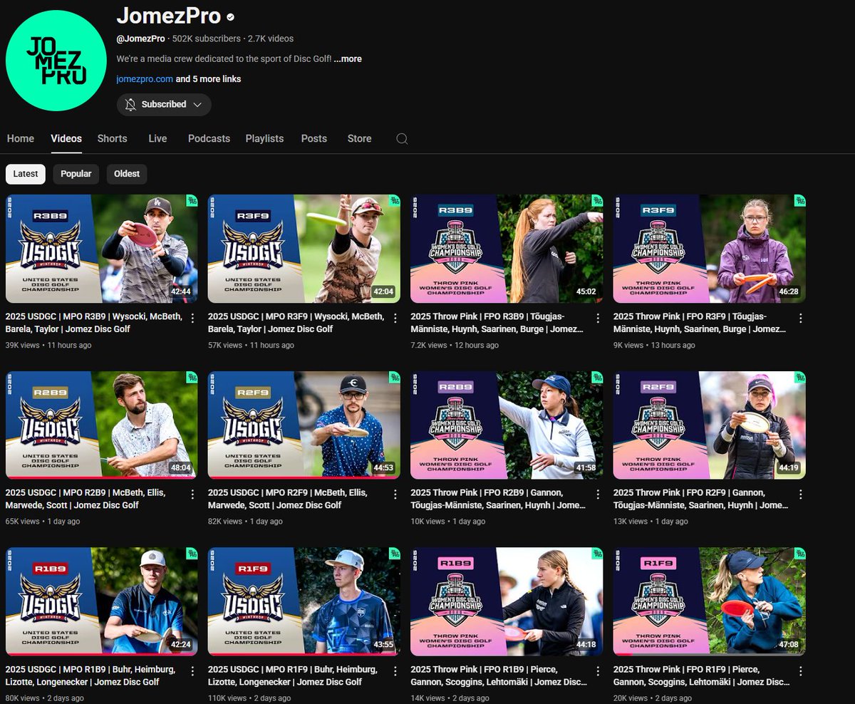855x704 pixels.
Task: Open title '2025 USDGC | MPO R3B9' video
Action: (x=93, y=323)
